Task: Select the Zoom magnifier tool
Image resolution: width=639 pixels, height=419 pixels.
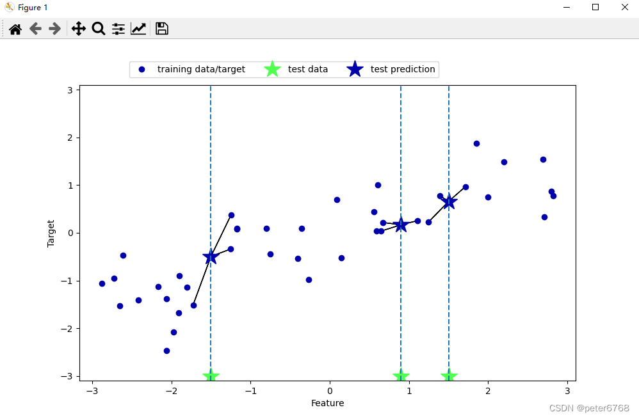Action: pyautogui.click(x=98, y=29)
